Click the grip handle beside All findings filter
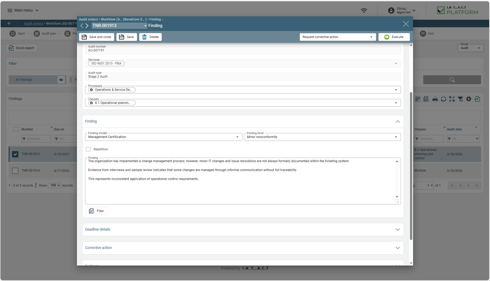Screen dimensions: 490x281 tap(71, 80)
